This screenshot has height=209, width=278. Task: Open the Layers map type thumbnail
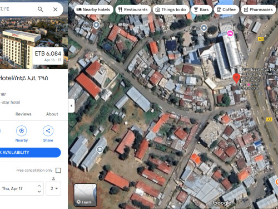click(x=85, y=195)
